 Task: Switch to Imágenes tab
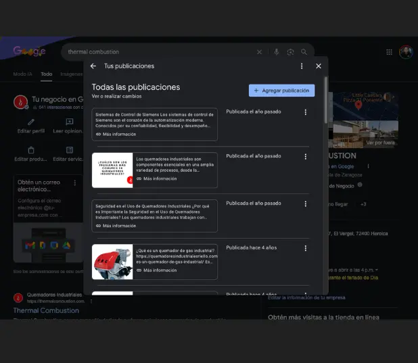click(72, 74)
